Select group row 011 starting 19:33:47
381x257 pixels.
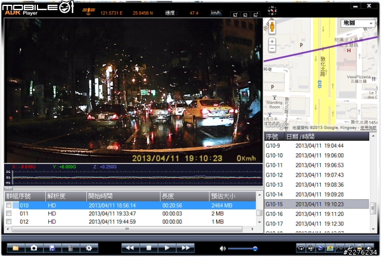[x=130, y=213]
